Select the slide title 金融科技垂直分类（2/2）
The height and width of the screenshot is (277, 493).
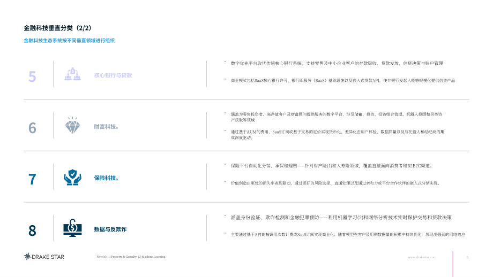[x=57, y=28]
